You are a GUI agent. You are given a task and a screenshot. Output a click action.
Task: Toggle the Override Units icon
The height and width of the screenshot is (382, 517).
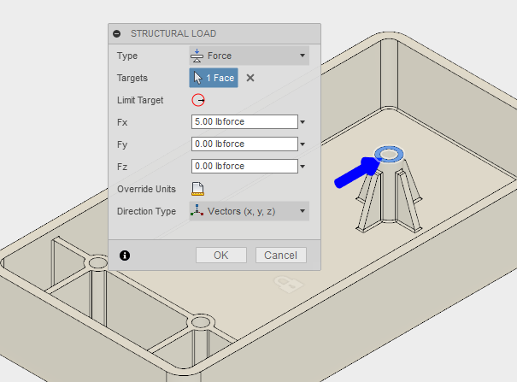point(198,189)
